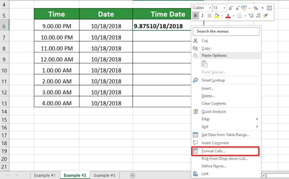Apply Comma Style from mini toolbar
Image resolution: width=289 pixels, height=179 pixels.
coord(262,8)
